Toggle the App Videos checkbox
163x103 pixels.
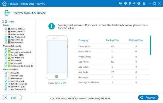(x=6, y=40)
